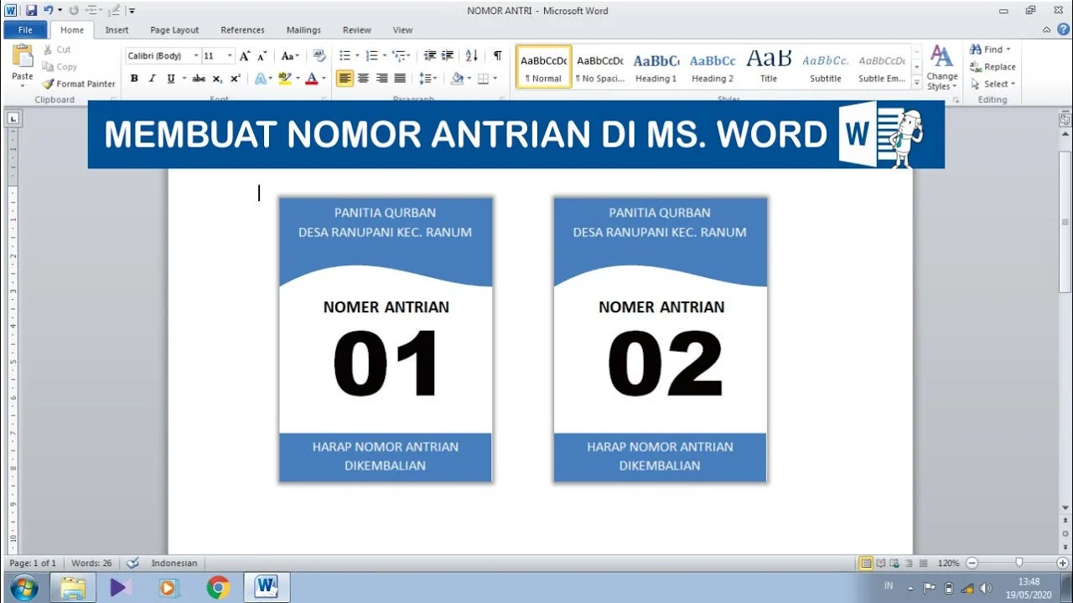Viewport: 1073px width, 603px height.
Task: Save the document from the quick access toolbar
Action: pos(31,11)
